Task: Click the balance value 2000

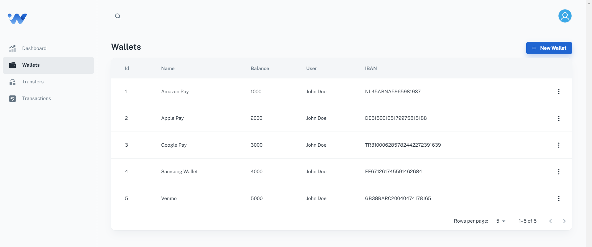Action: 257,118
